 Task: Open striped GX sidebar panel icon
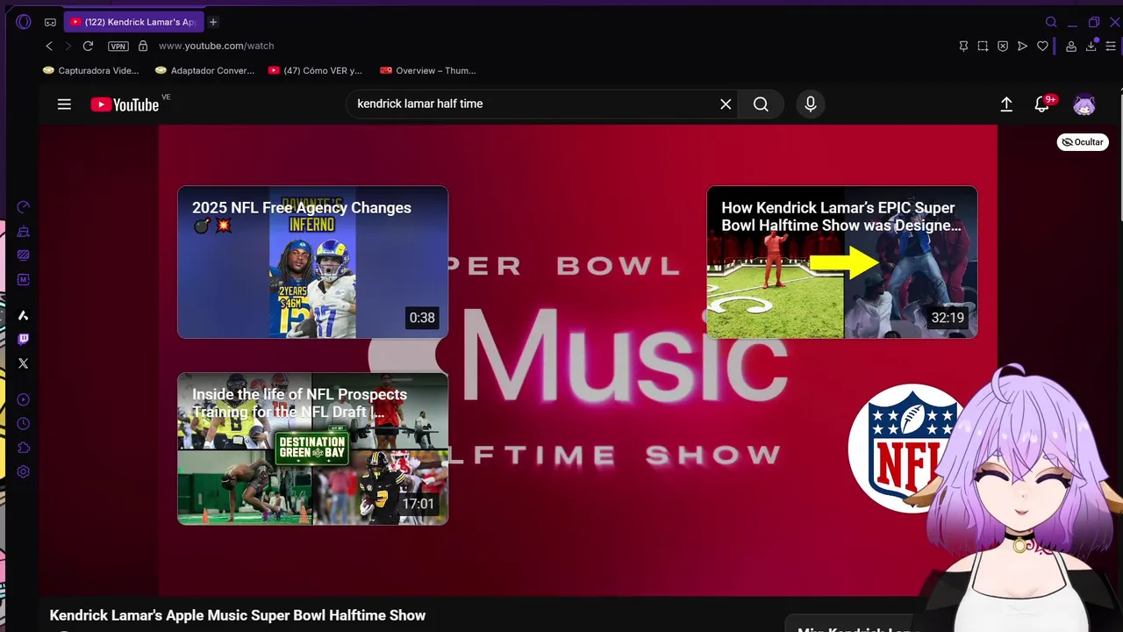pyautogui.click(x=24, y=255)
